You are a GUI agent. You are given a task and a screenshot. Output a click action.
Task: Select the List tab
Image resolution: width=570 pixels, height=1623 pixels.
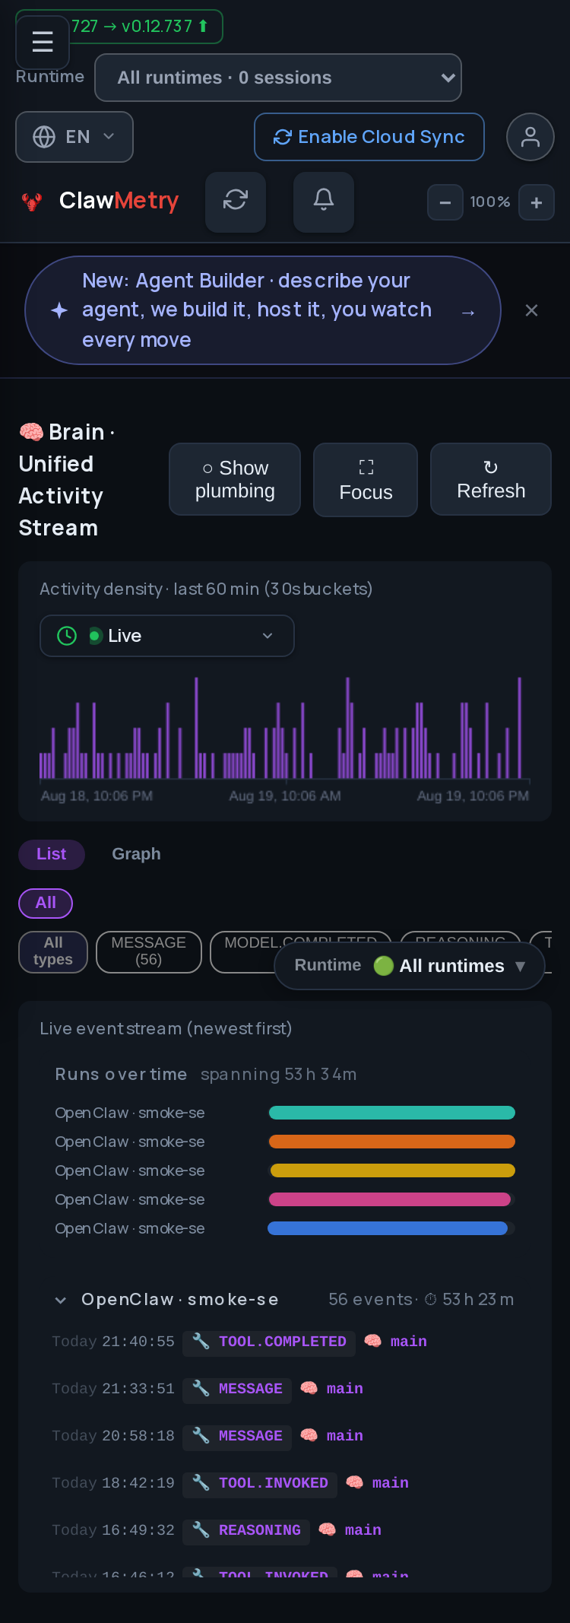pos(52,854)
